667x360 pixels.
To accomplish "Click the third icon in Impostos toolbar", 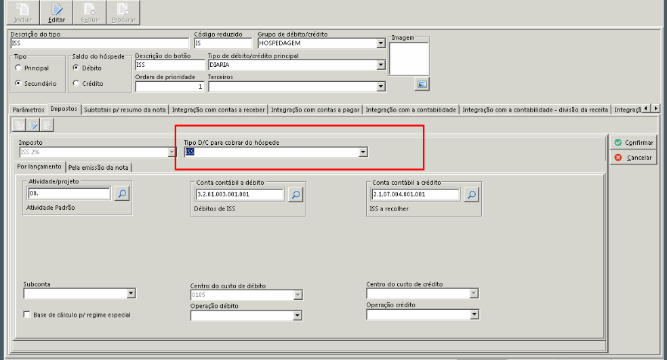I will point(47,125).
